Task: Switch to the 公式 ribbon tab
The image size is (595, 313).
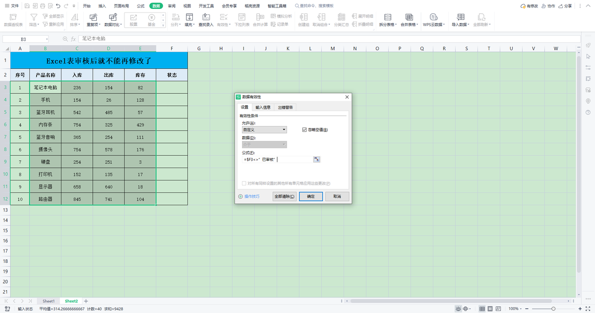Action: coord(140,6)
